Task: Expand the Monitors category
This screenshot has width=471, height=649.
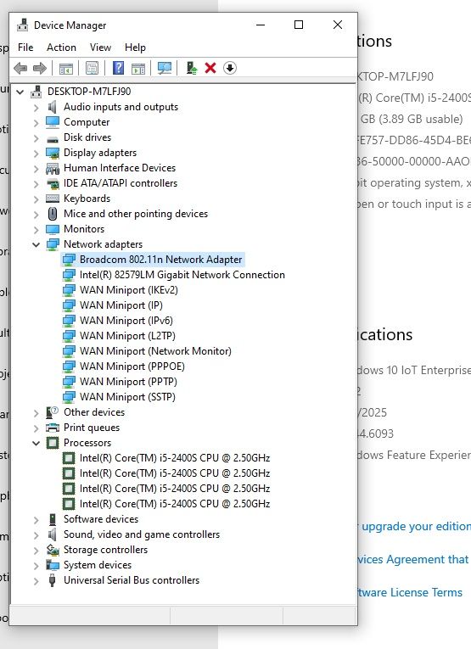Action: (36, 230)
